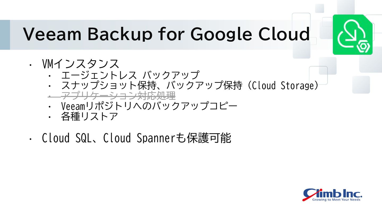Click the VMインスタンス bullet heading
This screenshot has height=215, width=382.
pos(81,64)
